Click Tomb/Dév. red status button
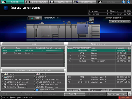Viewport: 132px width, 99px height. click(x=125, y=97)
